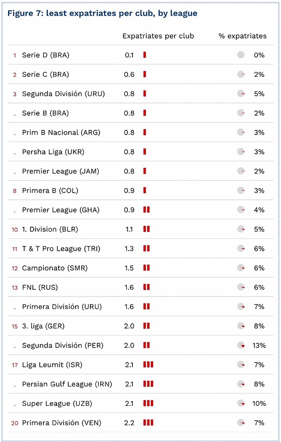This screenshot has height=442, width=281.
Task: Click the pie icon for Serie D (BRA)
Action: 241,55
